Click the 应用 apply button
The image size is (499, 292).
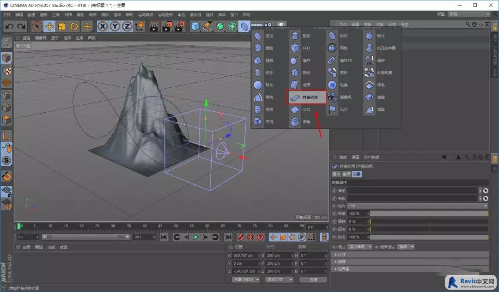tap(313, 280)
